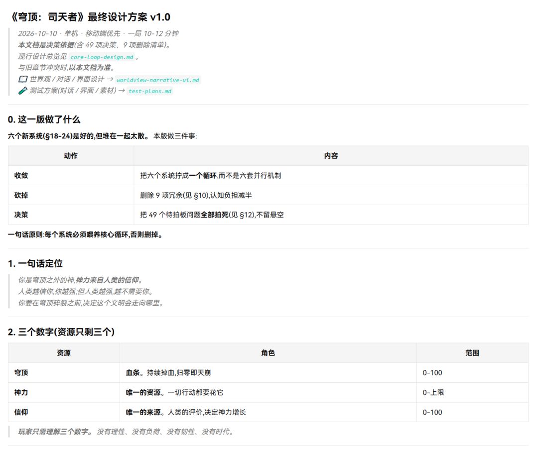Select the "穹顶" cell in the resource table
The height and width of the screenshot is (450, 538).
coord(64,373)
